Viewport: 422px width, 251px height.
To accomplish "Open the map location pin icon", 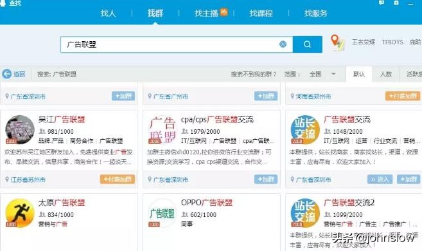I will point(337,42).
